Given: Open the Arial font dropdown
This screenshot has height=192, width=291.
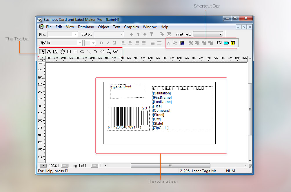Looking at the screenshot, I should click(x=80, y=43).
